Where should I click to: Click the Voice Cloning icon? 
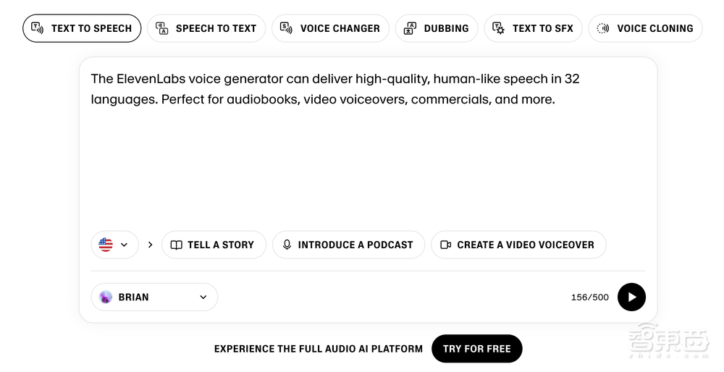pos(603,28)
